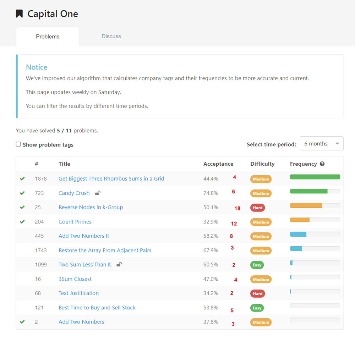Screen dimensions: 355x341
Task: Click the blue frequency bar for Add Two Numbers II
Action: pyautogui.click(x=298, y=234)
